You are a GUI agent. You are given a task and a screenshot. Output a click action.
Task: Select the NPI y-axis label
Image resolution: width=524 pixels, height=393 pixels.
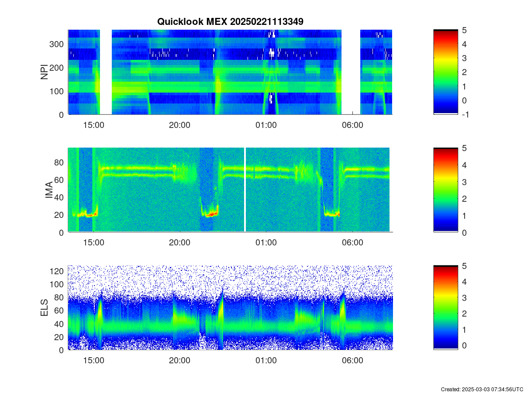[x=45, y=72]
